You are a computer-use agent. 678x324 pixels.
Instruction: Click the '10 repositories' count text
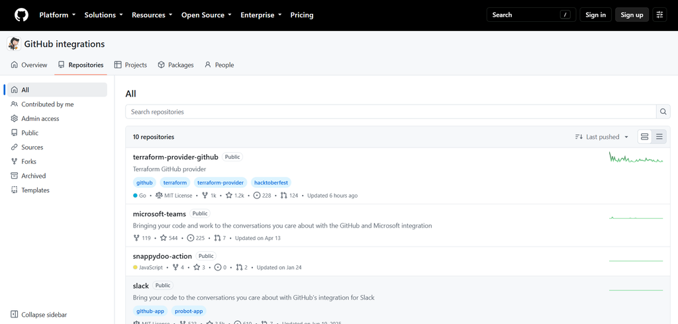coord(154,137)
